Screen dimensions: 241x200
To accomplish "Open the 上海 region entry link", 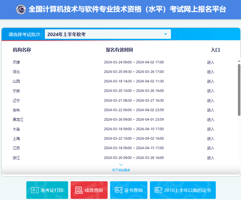I will click(x=210, y=138).
